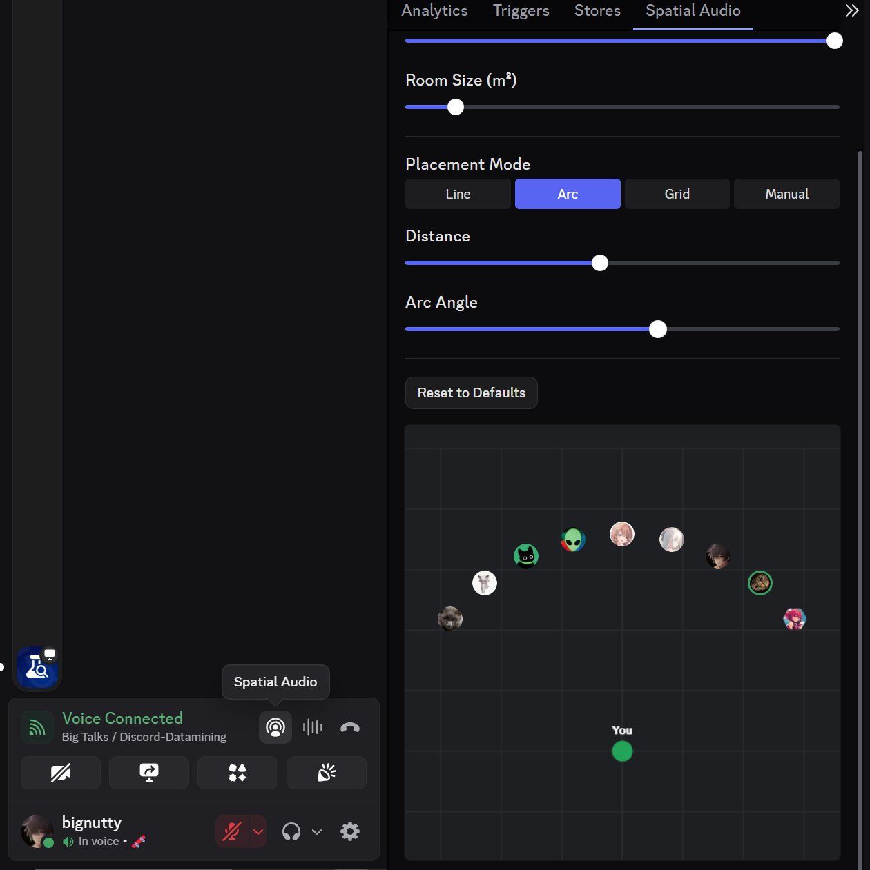Switch to the Analytics tab
The width and height of the screenshot is (870, 870).
pyautogui.click(x=434, y=11)
